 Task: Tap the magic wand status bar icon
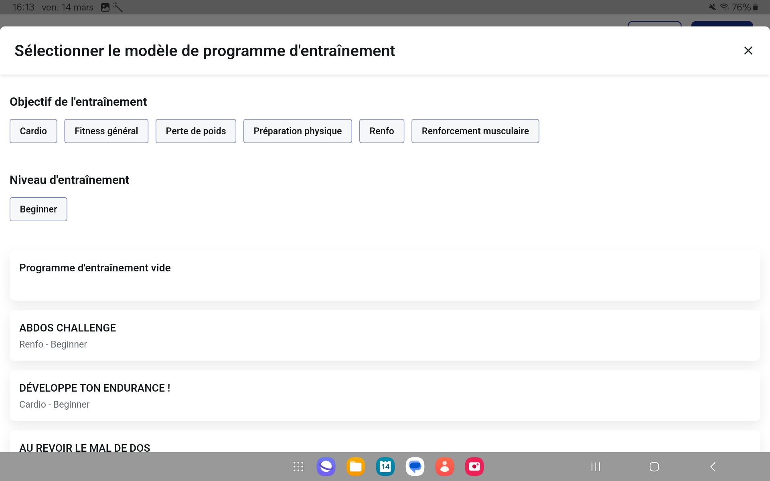[117, 7]
